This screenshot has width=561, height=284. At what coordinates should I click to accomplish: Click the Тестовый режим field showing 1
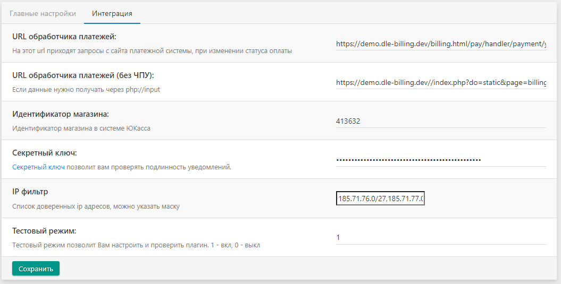pos(440,237)
